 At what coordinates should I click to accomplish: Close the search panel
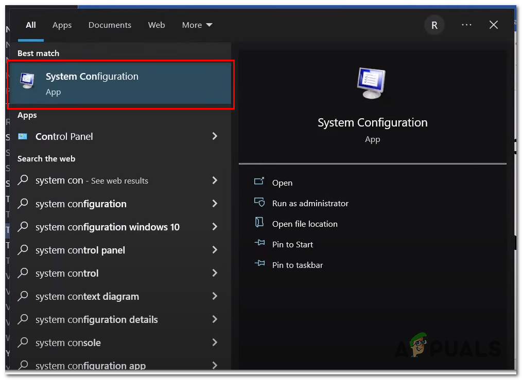[x=493, y=25]
